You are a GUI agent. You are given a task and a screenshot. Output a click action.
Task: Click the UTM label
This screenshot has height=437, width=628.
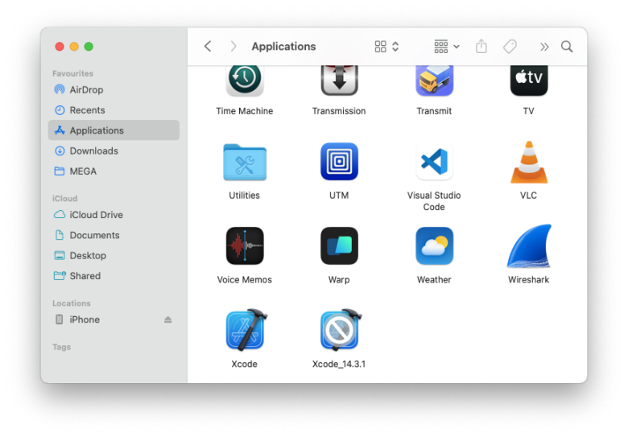tap(339, 196)
